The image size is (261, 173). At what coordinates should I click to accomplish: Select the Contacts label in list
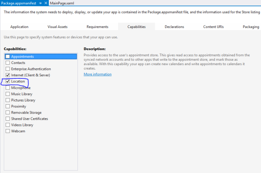(18, 63)
